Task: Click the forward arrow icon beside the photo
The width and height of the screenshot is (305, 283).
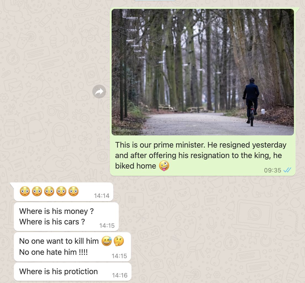Action: pos(99,91)
